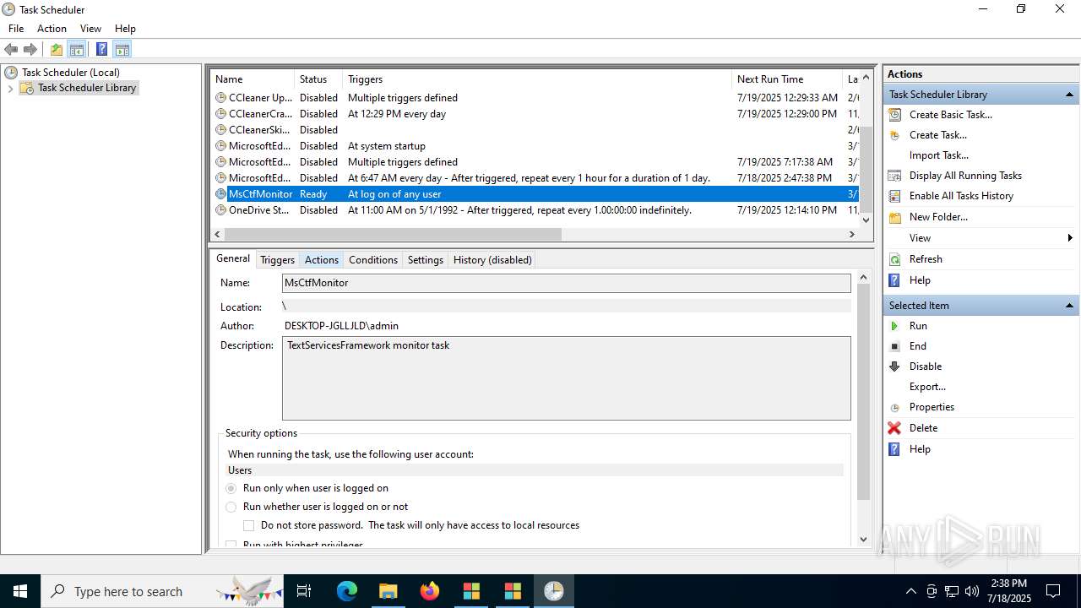The image size is (1081, 608).
Task: Switch to the Conditions tab
Action: click(x=372, y=260)
